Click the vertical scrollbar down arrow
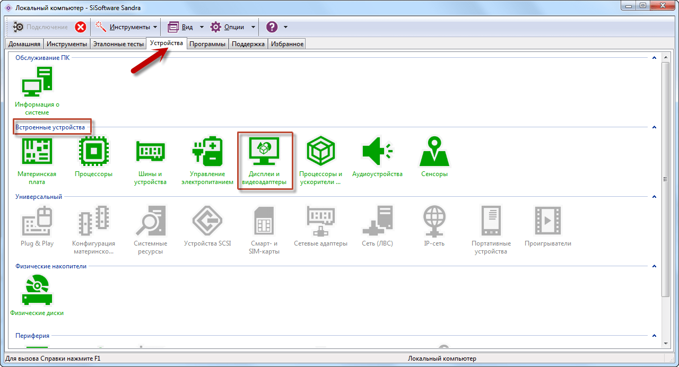 click(666, 344)
